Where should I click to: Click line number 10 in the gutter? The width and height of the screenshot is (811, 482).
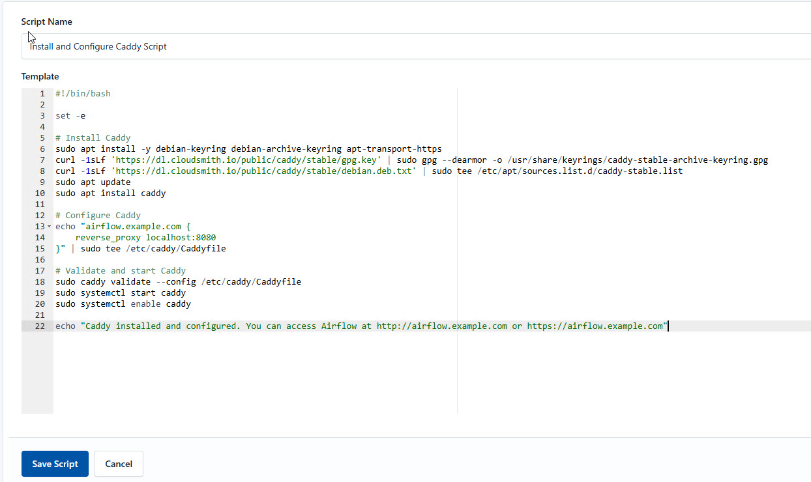[39, 193]
